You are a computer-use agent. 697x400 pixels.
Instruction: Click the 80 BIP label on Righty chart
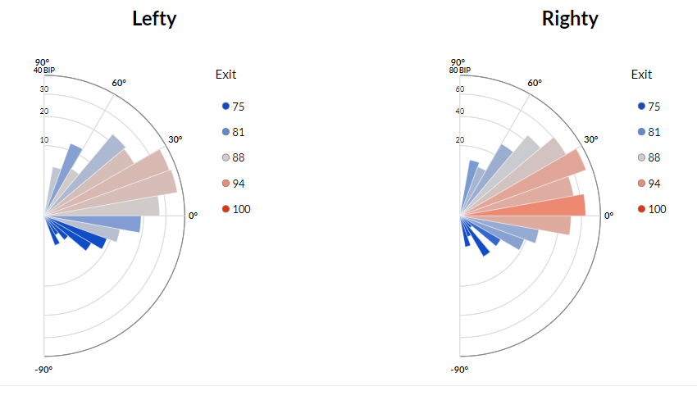[458, 70]
